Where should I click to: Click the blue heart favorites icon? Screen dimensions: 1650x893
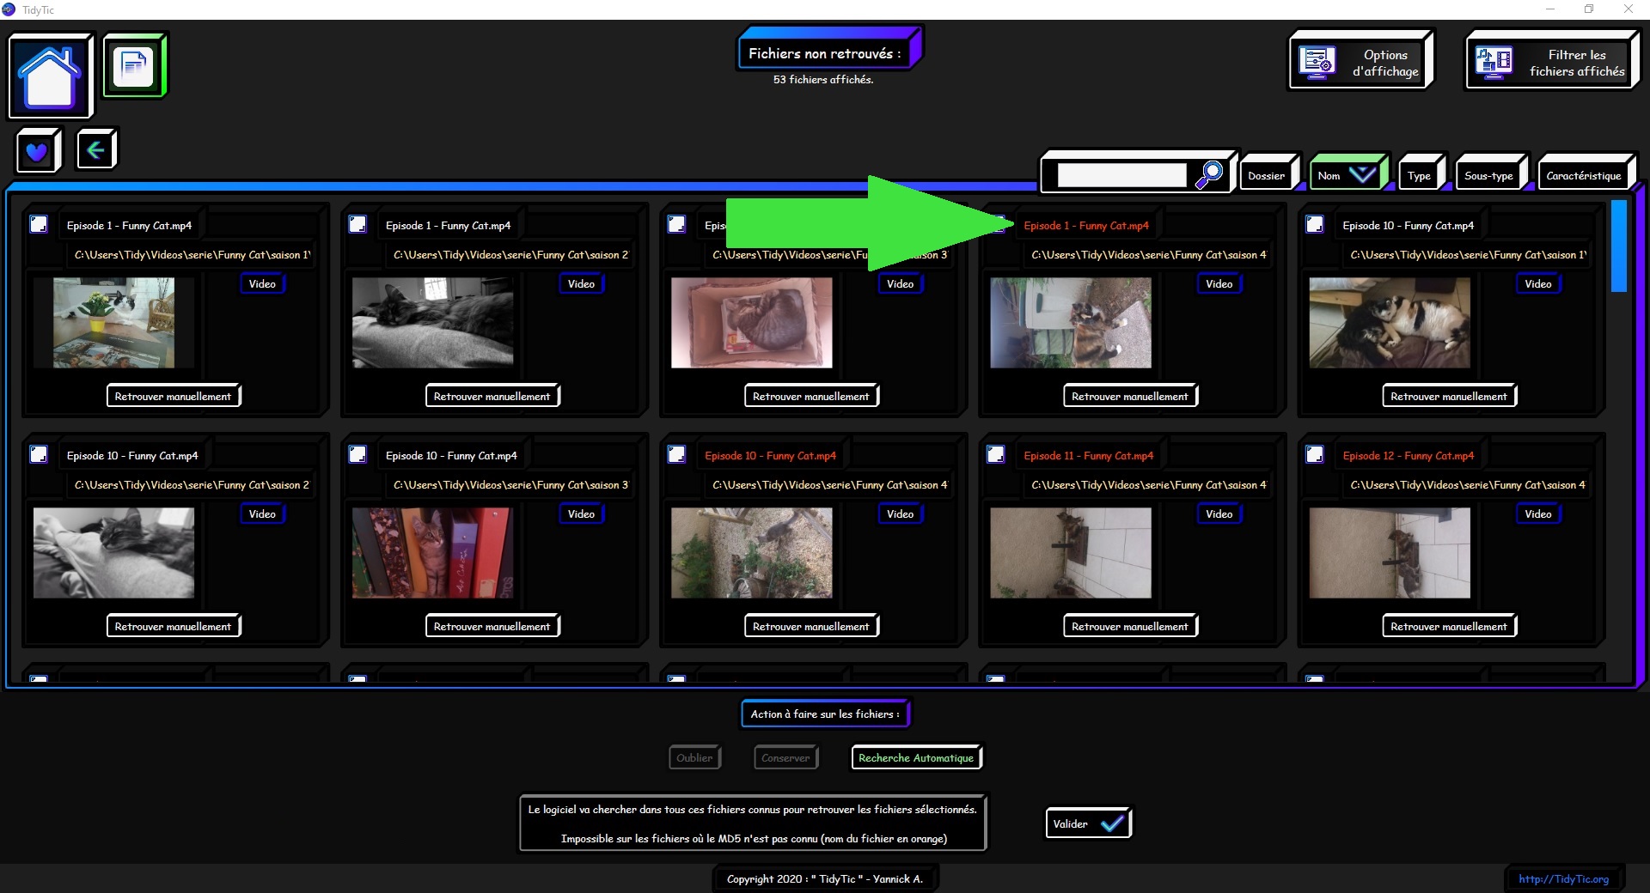(x=37, y=151)
